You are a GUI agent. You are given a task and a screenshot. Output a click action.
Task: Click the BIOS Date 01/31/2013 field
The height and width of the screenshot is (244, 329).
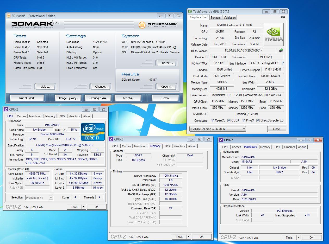pos(279,199)
